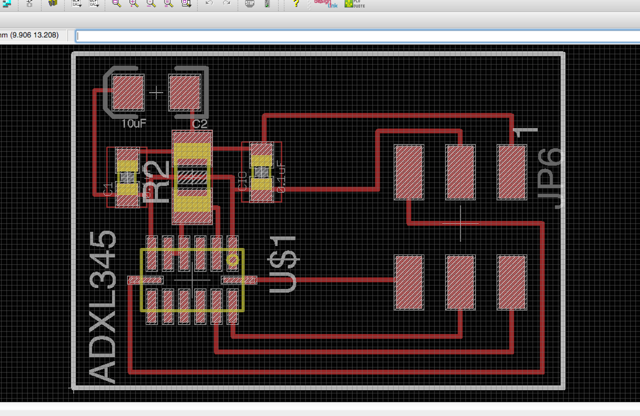
Task: Click JP6 bottom-middle pad
Action: 460,283
